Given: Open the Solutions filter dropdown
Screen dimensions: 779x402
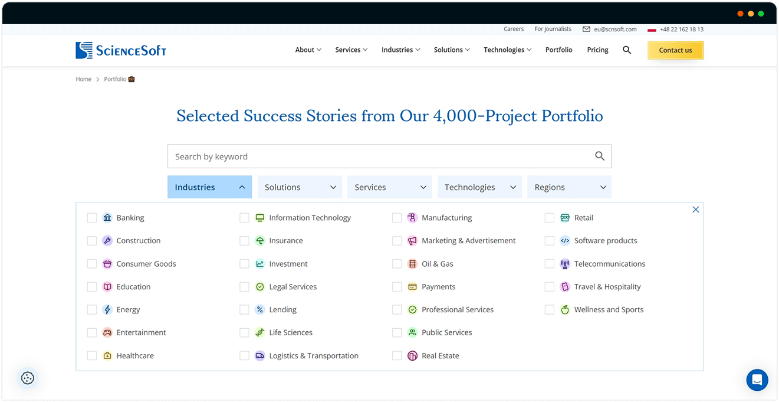Looking at the screenshot, I should 300,187.
